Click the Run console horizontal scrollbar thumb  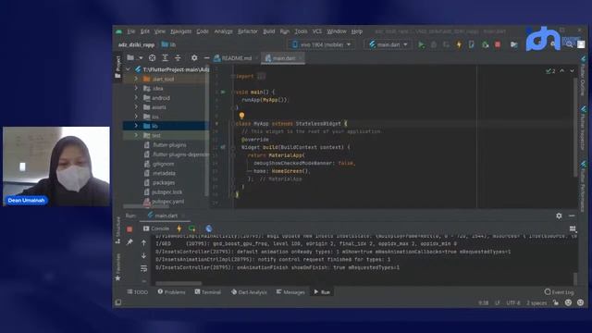(x=179, y=283)
